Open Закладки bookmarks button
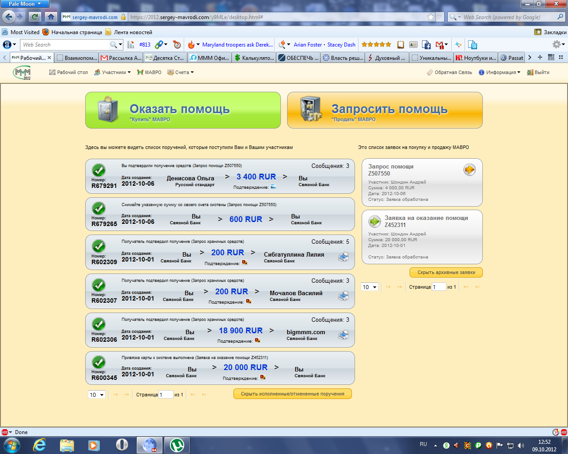 (550, 32)
